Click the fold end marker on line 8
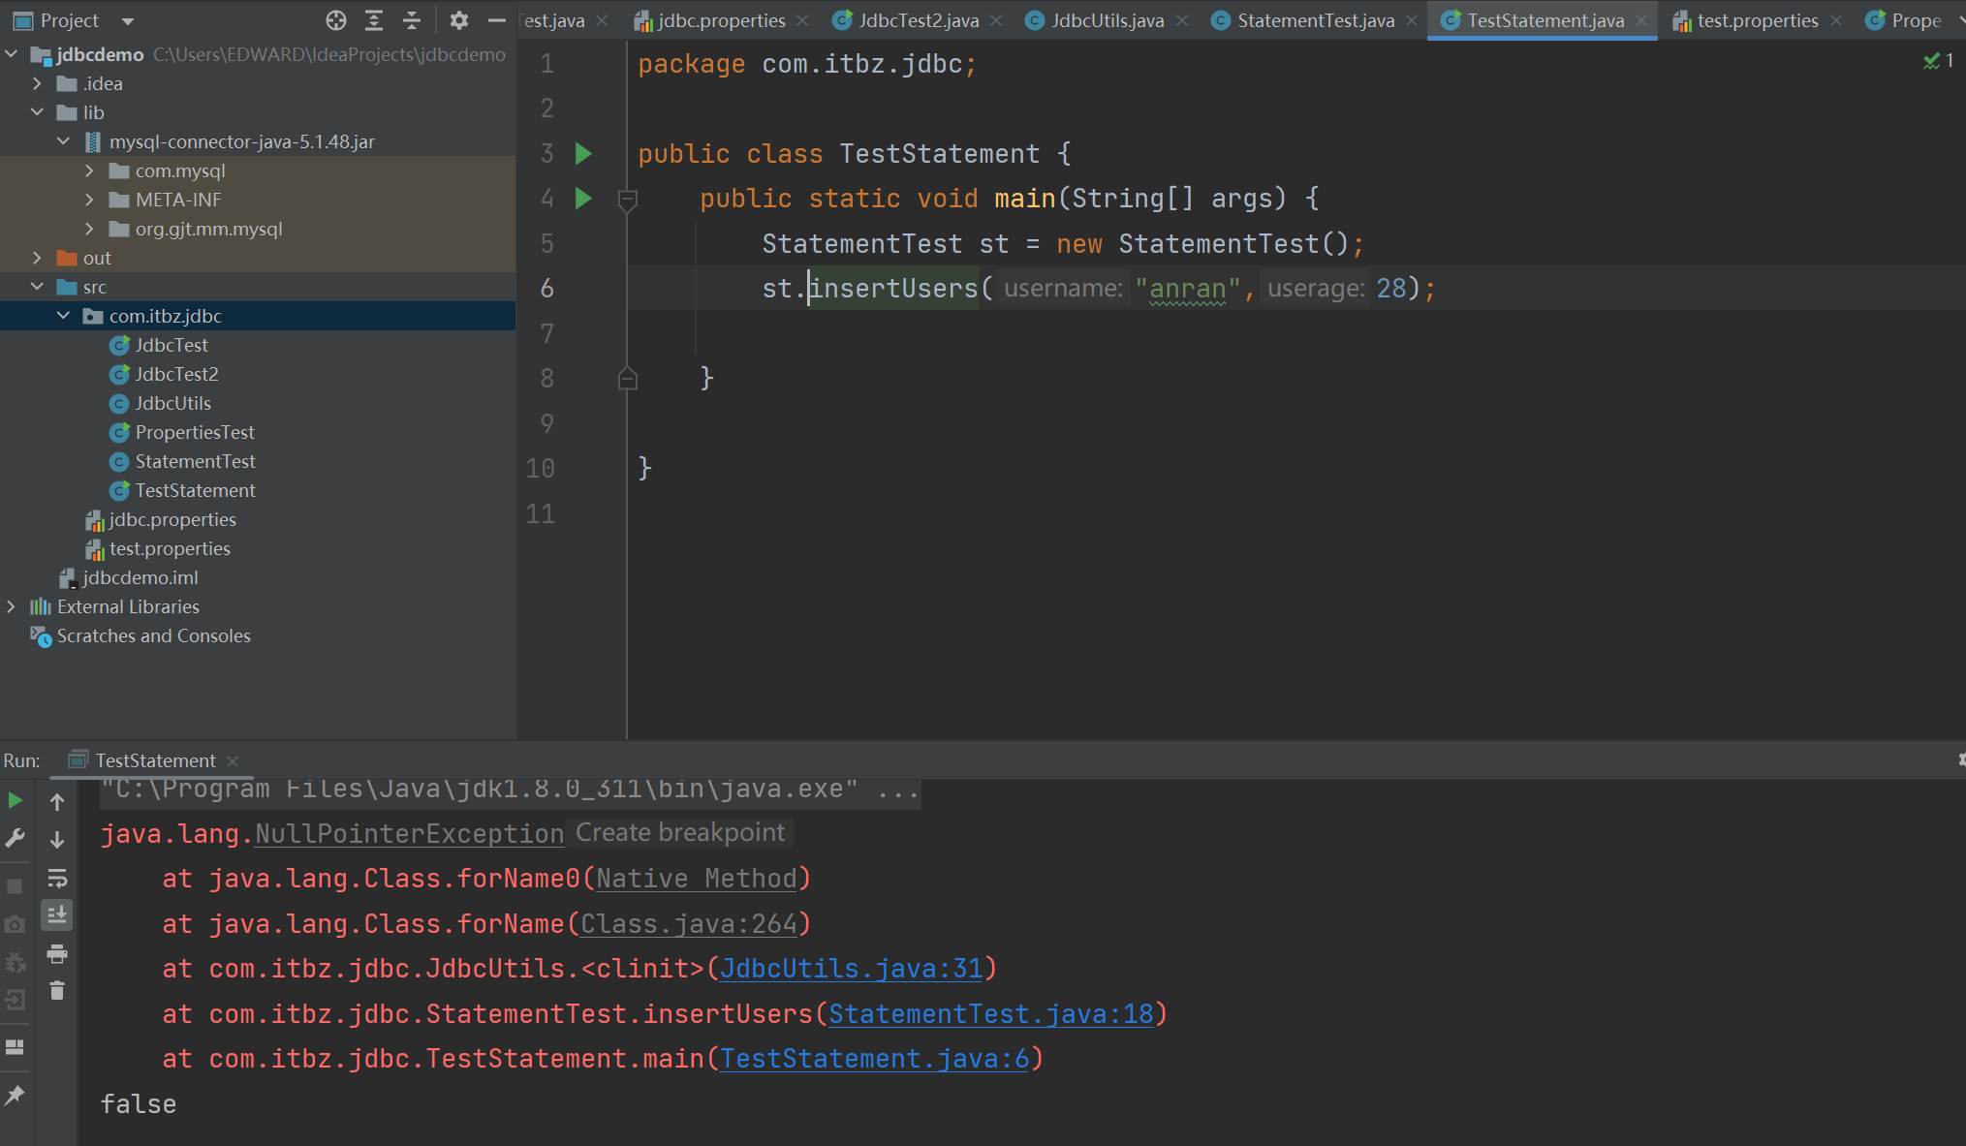The image size is (1966, 1146). pyautogui.click(x=627, y=378)
